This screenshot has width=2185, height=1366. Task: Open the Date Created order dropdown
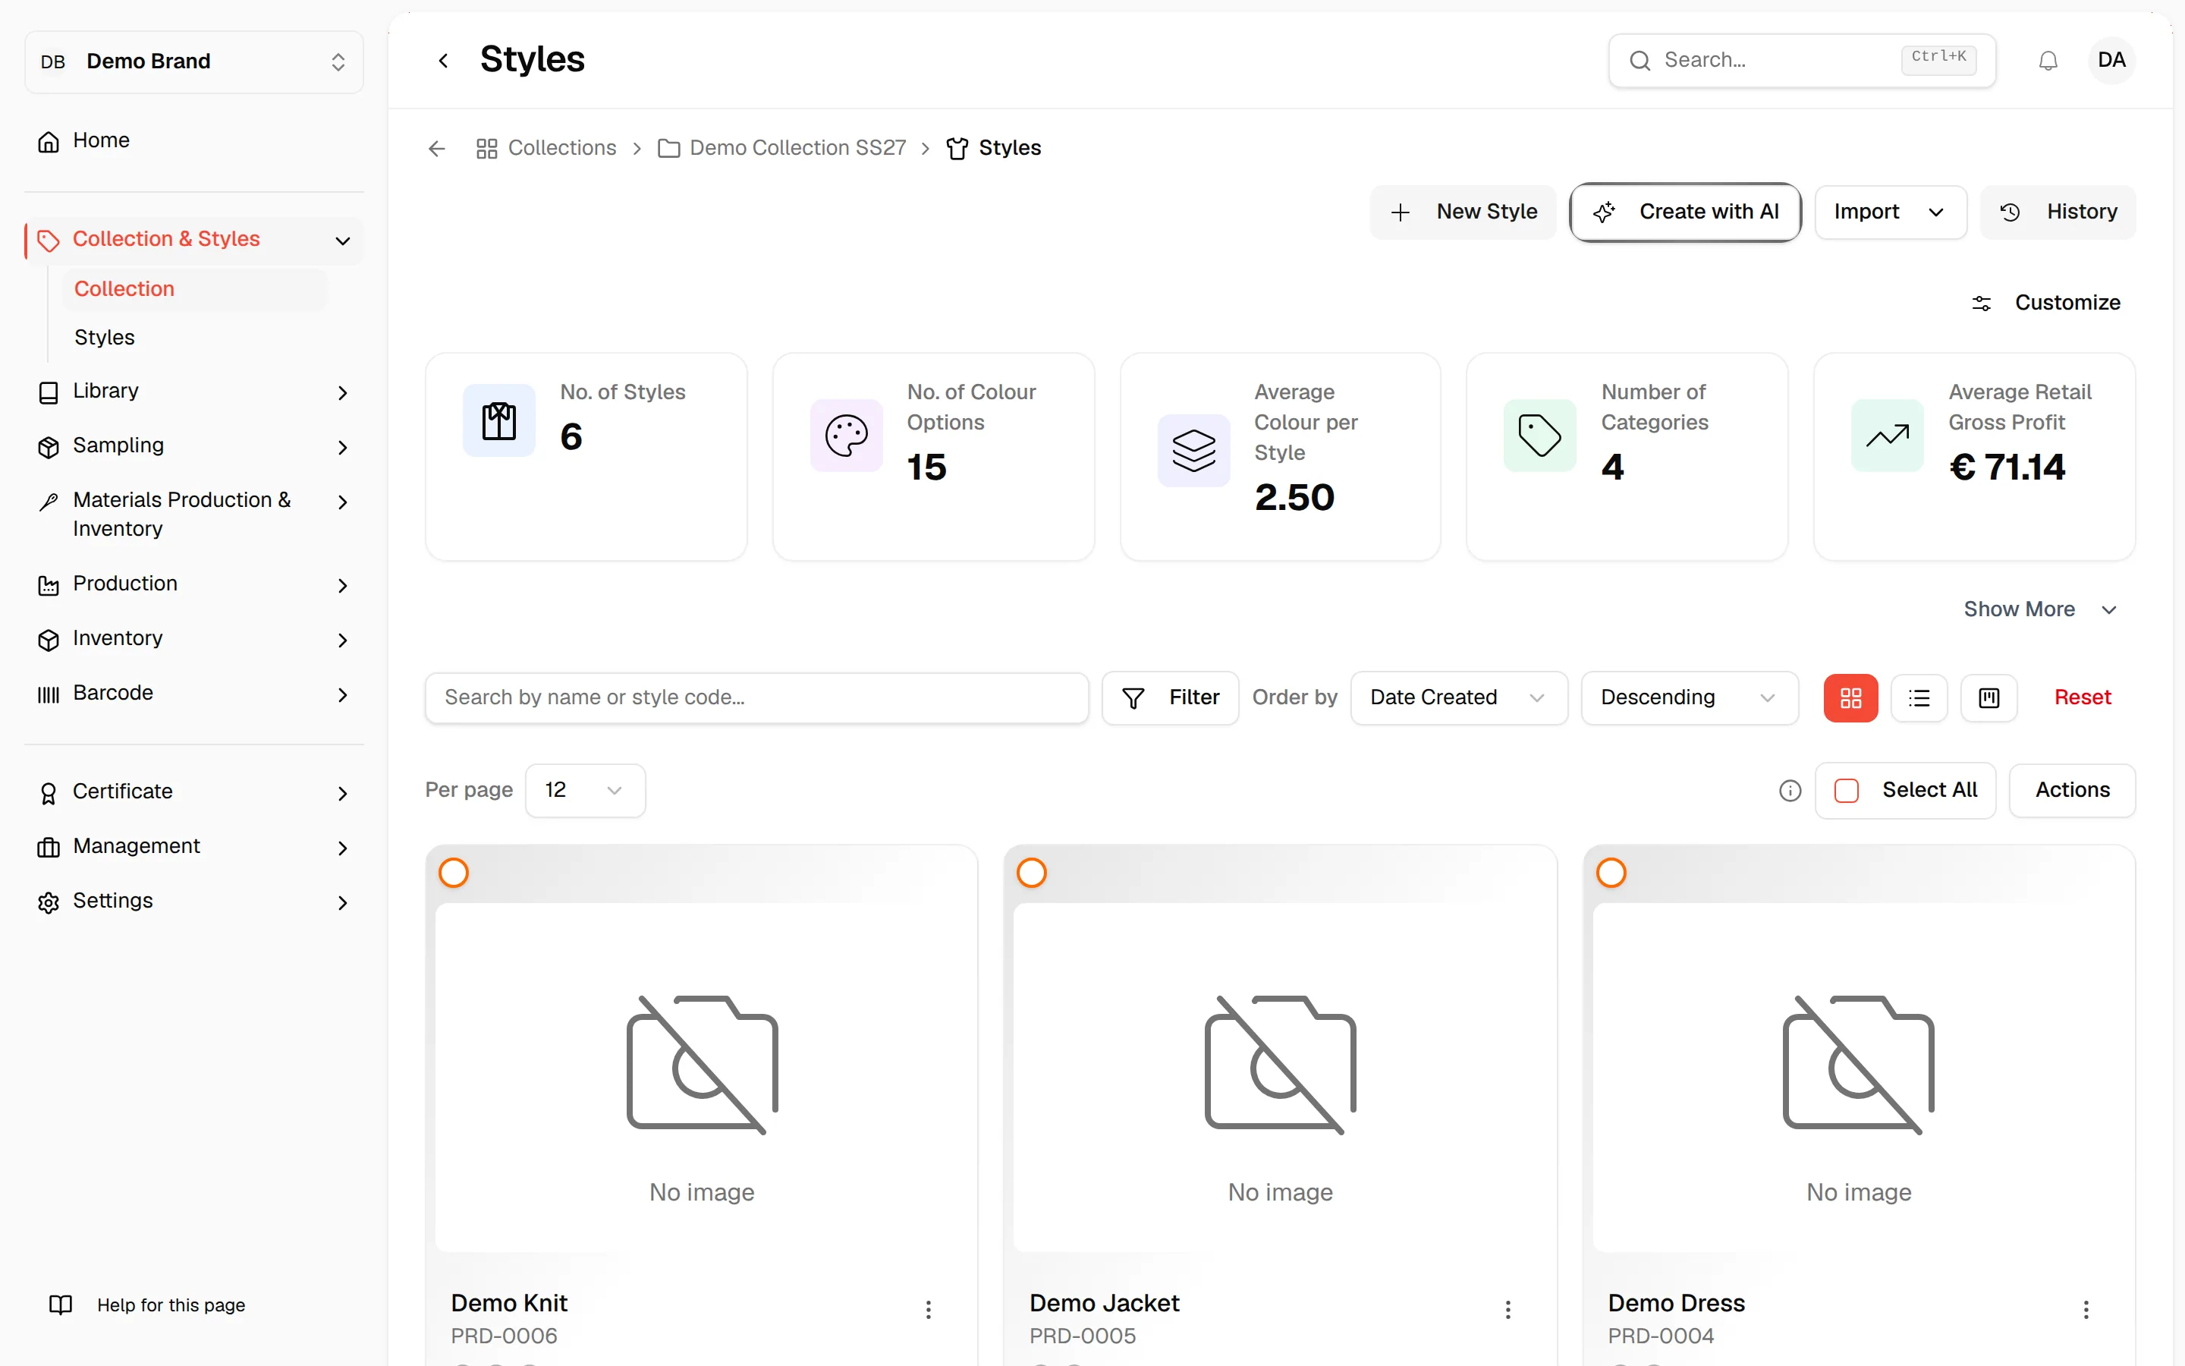pos(1459,697)
